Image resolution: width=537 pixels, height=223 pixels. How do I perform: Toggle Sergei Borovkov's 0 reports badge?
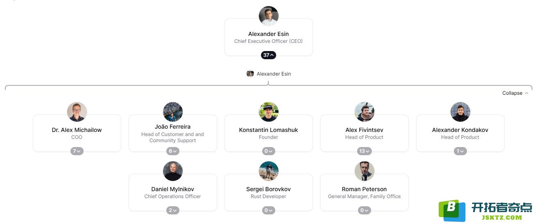tap(268, 210)
